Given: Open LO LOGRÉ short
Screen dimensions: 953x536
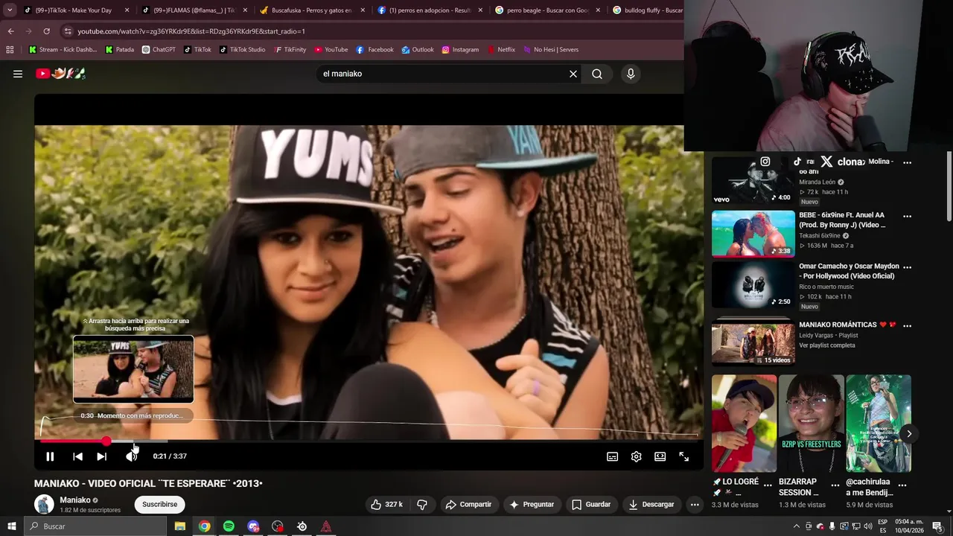Looking at the screenshot, I should pyautogui.click(x=744, y=423).
